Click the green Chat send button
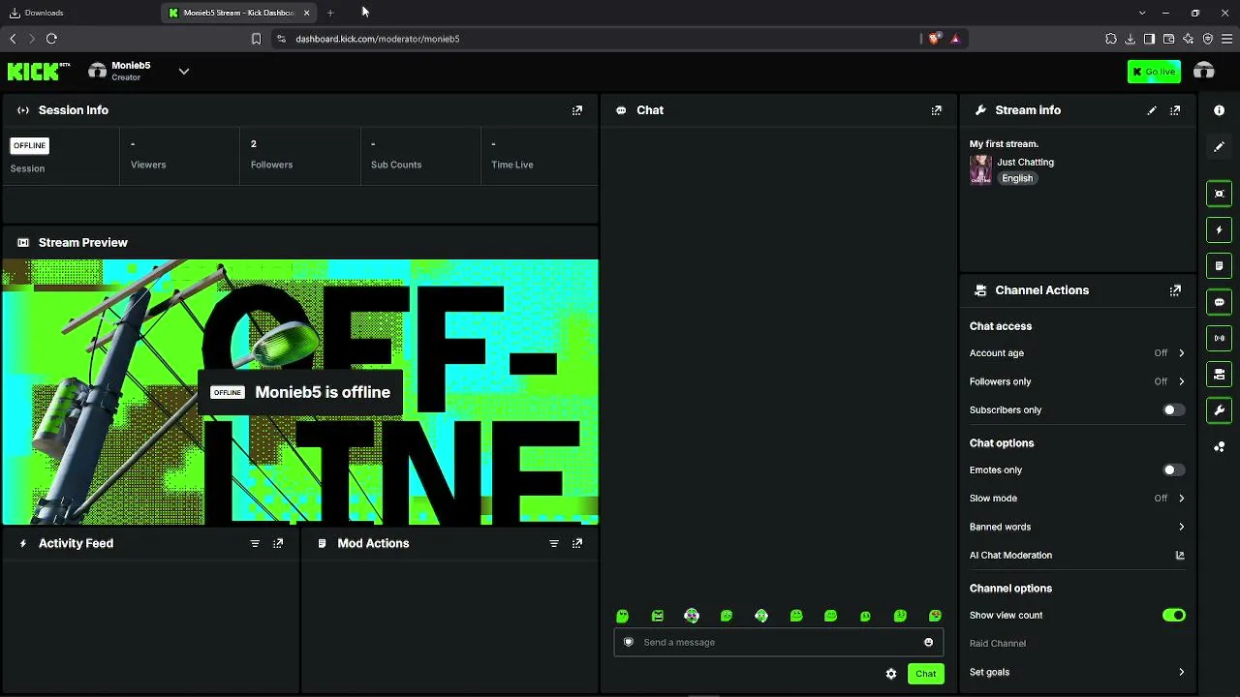 925,674
